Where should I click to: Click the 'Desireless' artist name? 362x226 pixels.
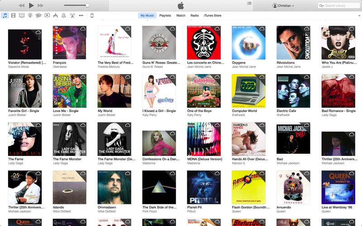click(x=60, y=66)
